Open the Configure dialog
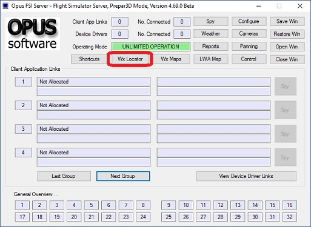The height and width of the screenshot is (227, 311). pyautogui.click(x=249, y=21)
